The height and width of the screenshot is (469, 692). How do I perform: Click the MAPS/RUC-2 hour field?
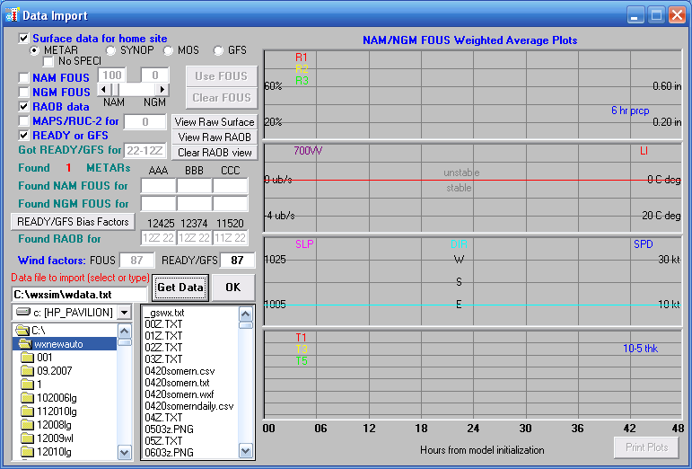pyautogui.click(x=145, y=122)
